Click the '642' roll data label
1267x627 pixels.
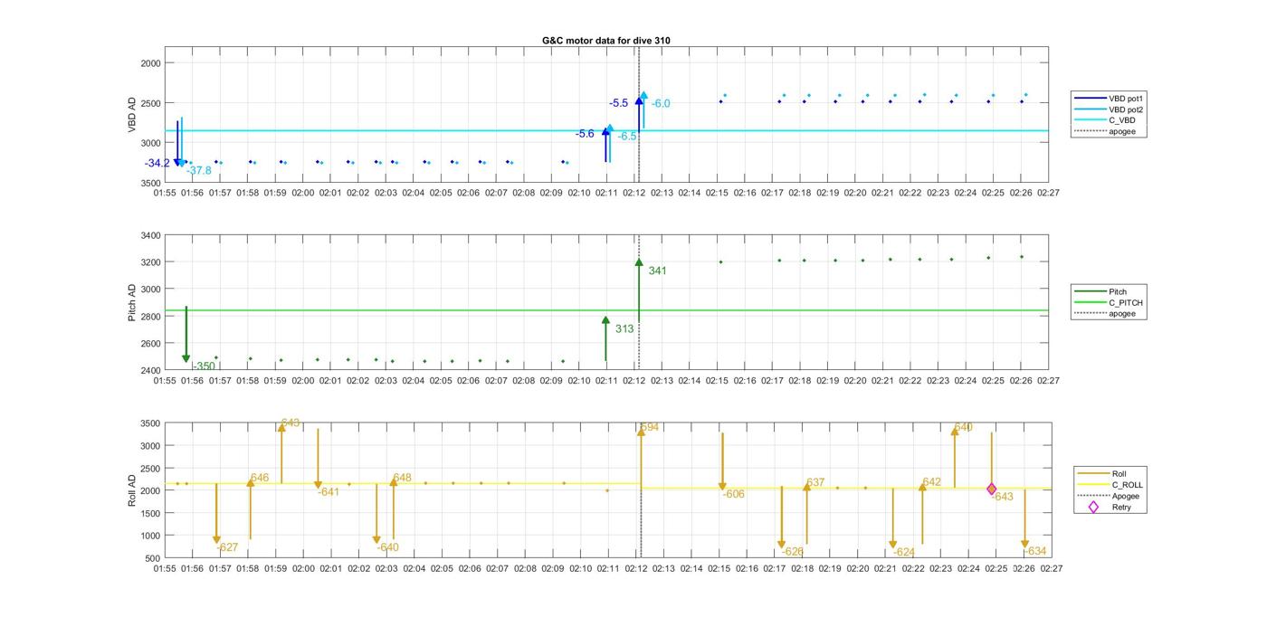932,482
